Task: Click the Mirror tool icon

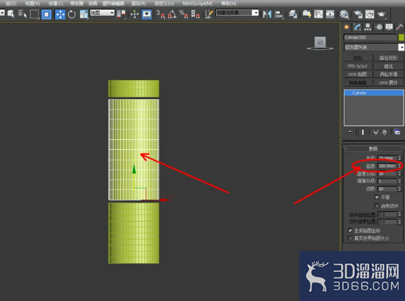Action: [267, 14]
